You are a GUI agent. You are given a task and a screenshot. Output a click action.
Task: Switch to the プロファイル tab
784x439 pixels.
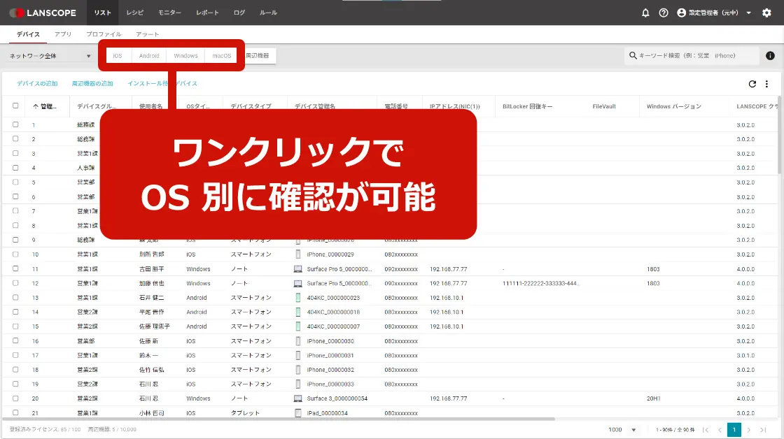104,34
